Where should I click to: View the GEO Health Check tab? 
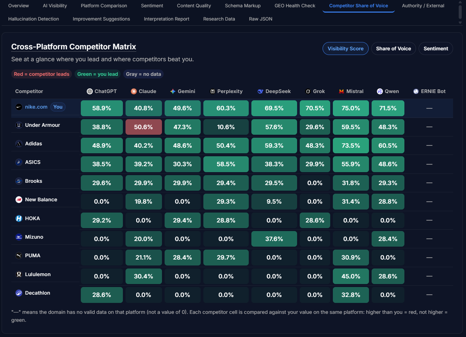(295, 6)
